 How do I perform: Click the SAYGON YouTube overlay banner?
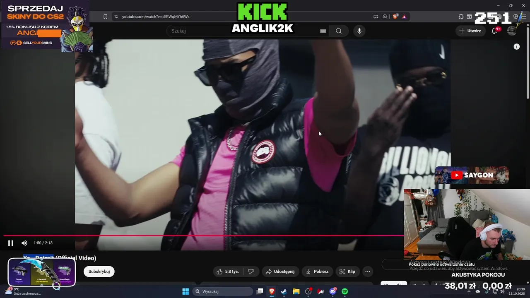pyautogui.click(x=472, y=175)
